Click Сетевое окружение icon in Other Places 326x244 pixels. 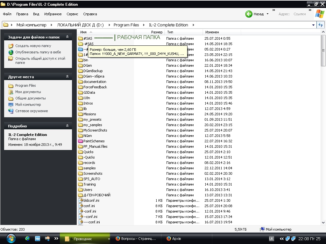(x=11, y=111)
